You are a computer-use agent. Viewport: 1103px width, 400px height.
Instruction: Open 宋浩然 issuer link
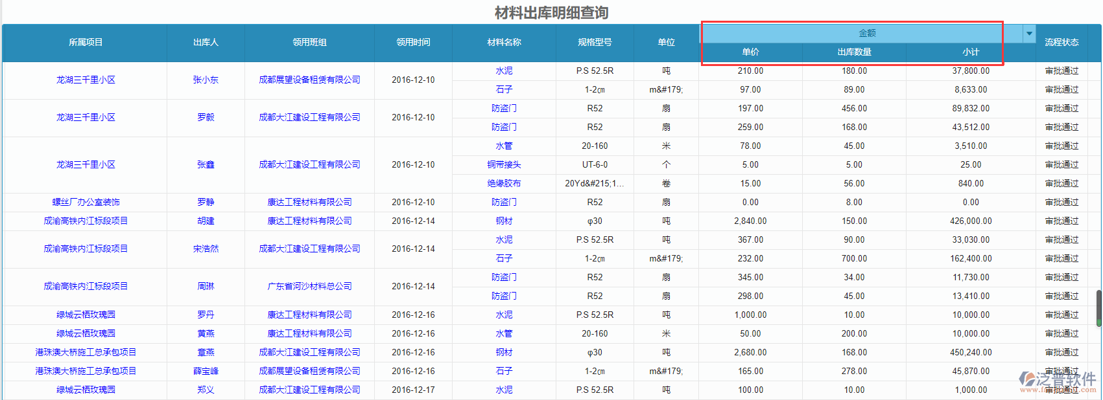tap(206, 249)
